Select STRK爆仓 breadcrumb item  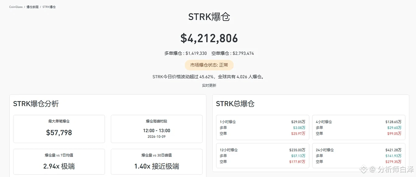(x=49, y=7)
